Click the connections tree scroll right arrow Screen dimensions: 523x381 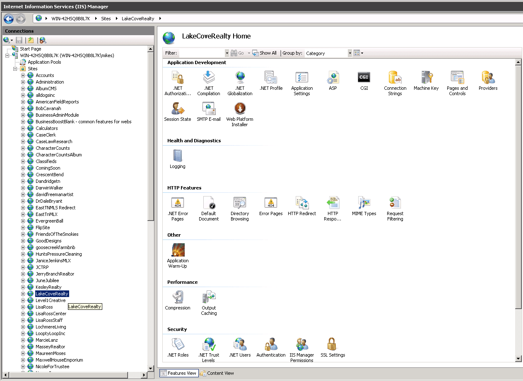coord(145,375)
